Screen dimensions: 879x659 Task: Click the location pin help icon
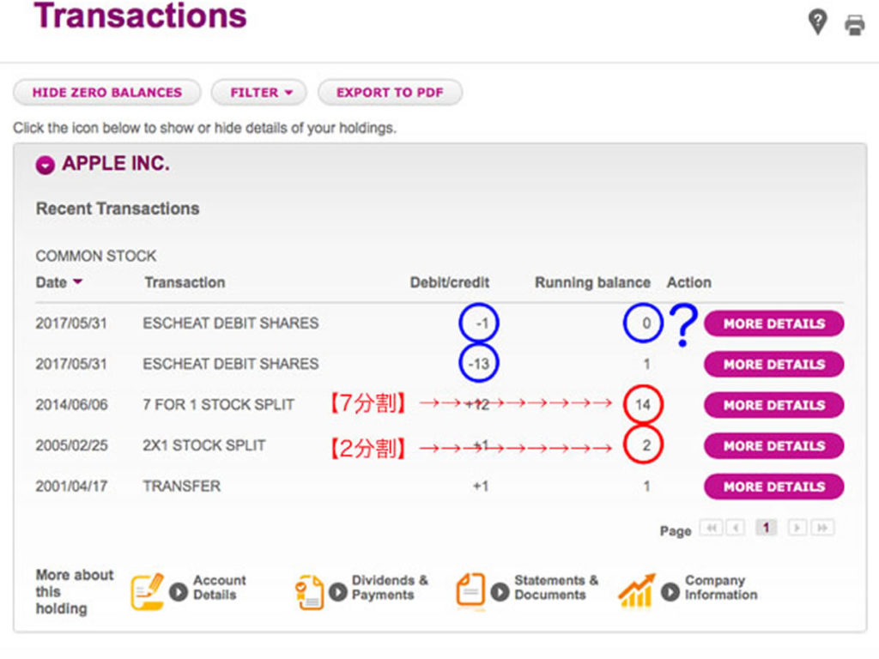point(817,22)
